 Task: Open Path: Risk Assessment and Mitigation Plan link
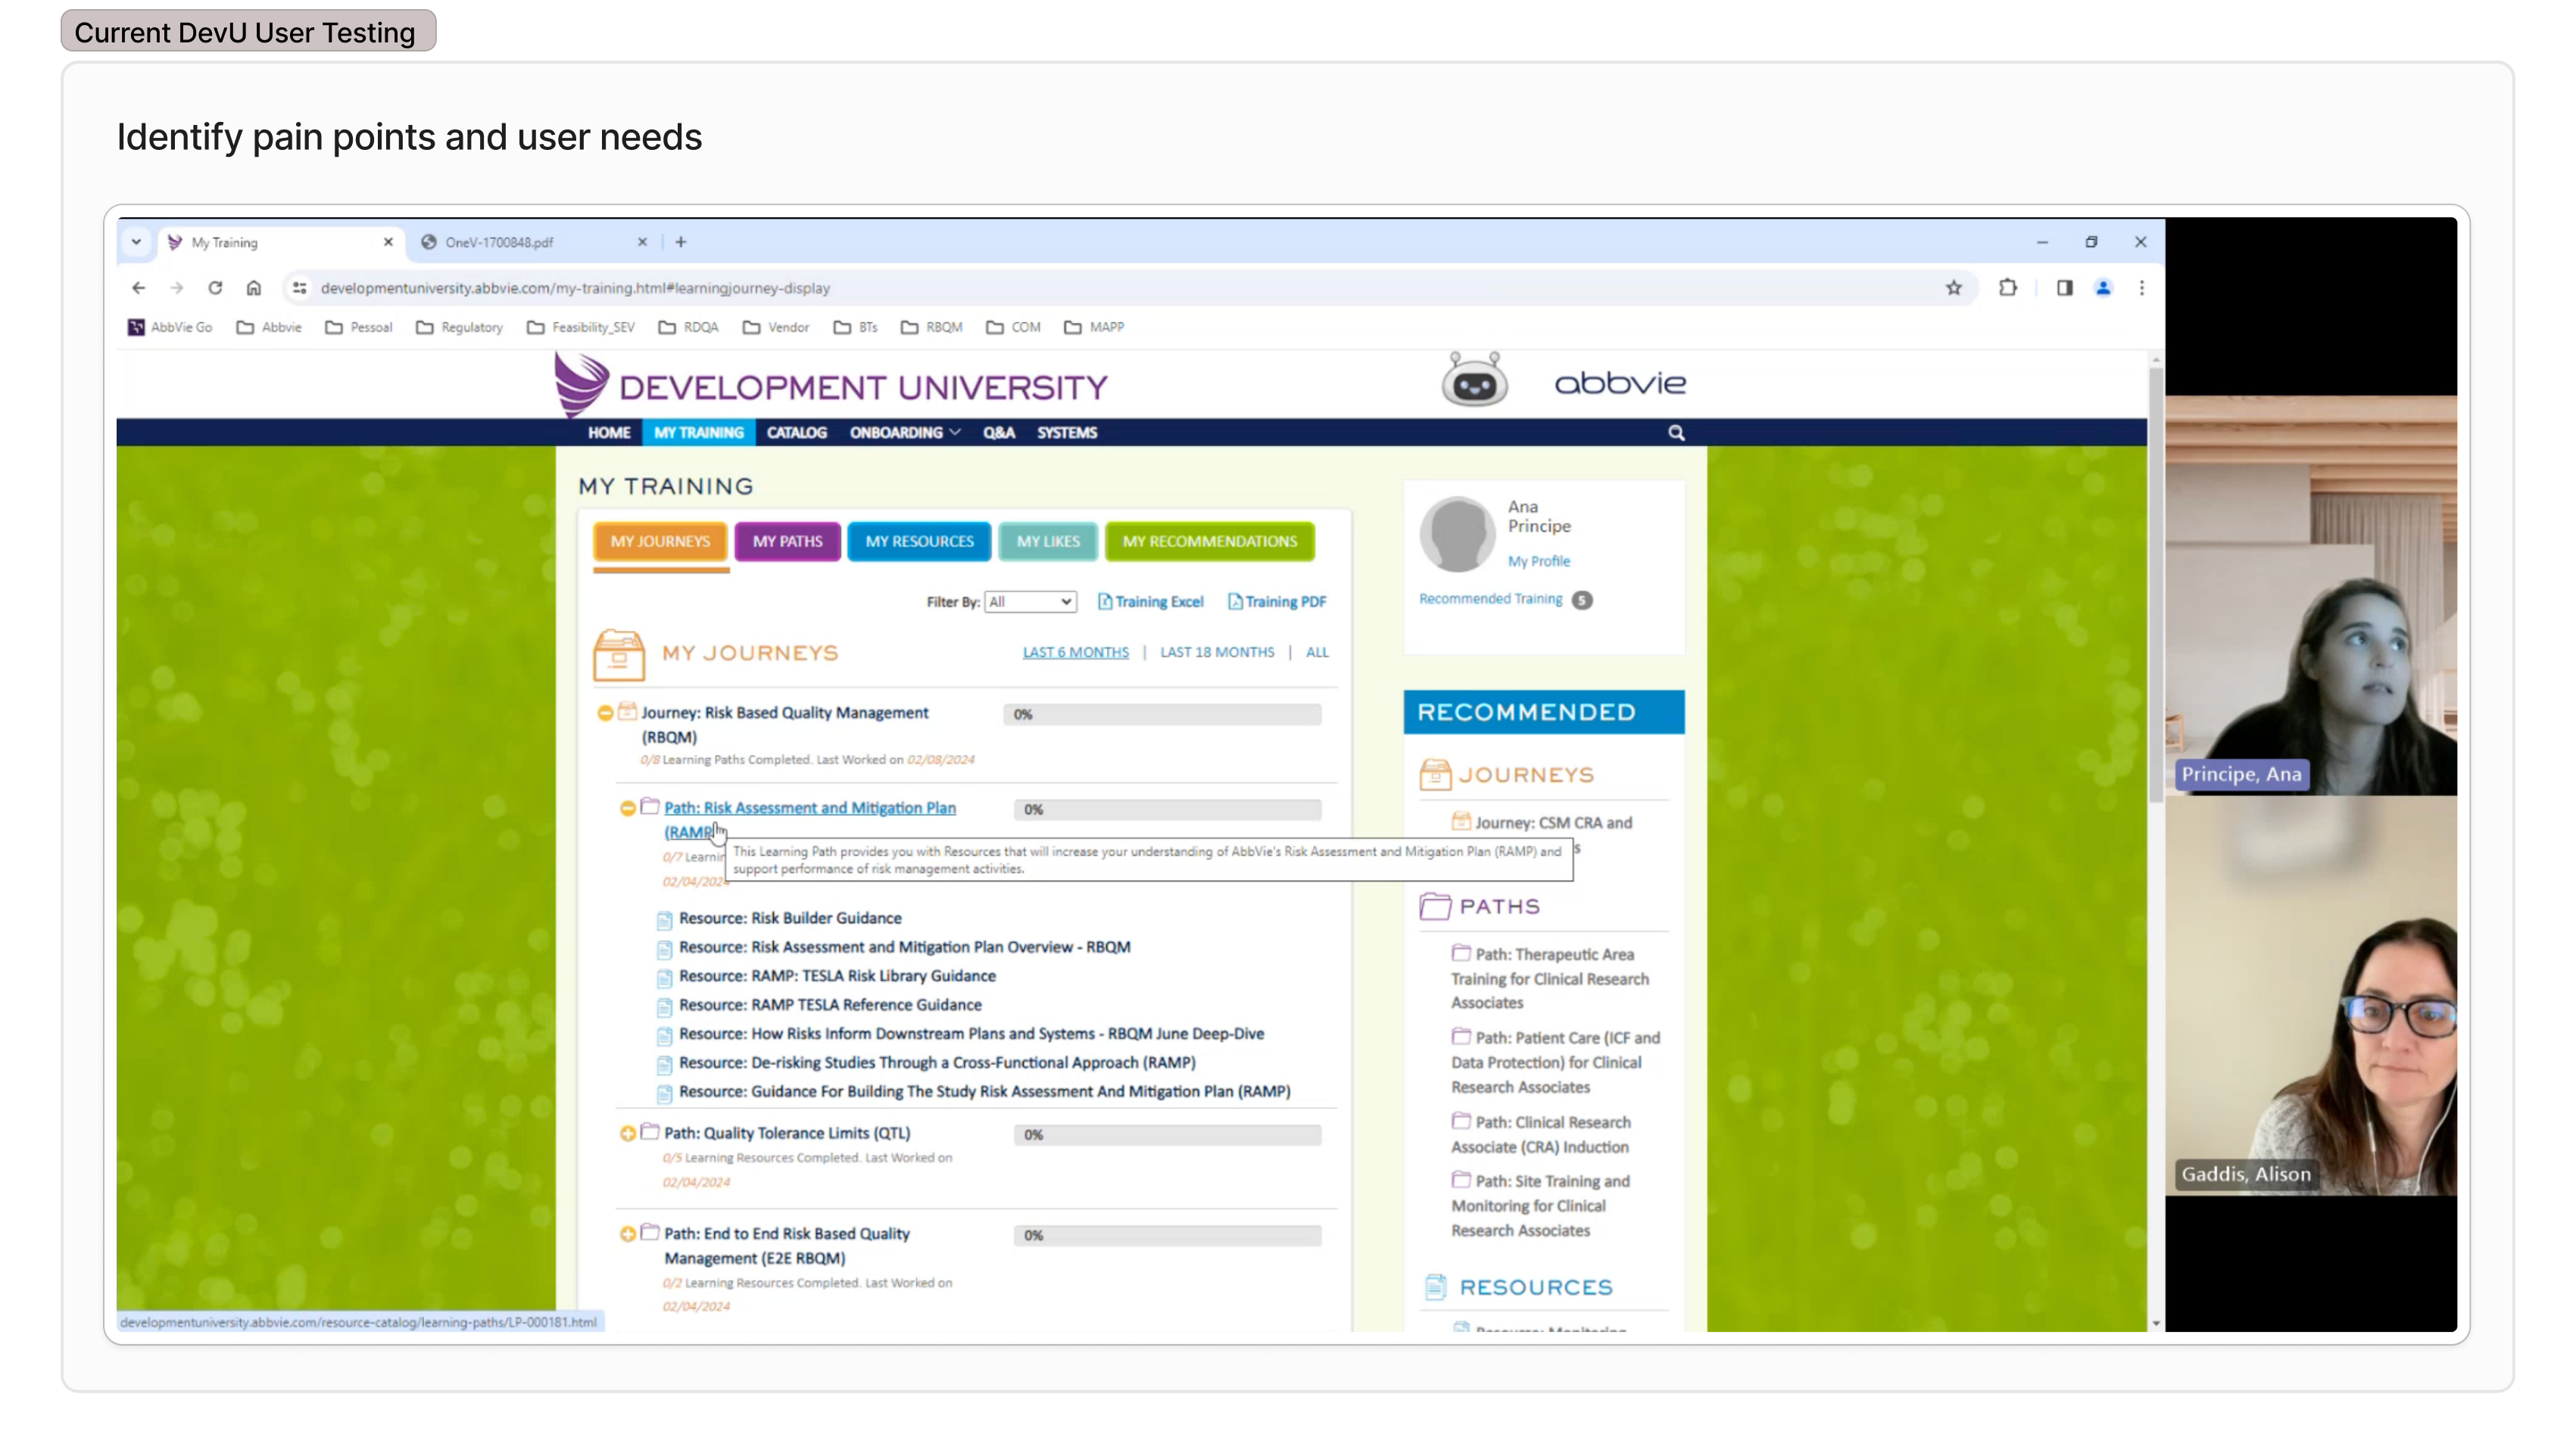point(810,819)
